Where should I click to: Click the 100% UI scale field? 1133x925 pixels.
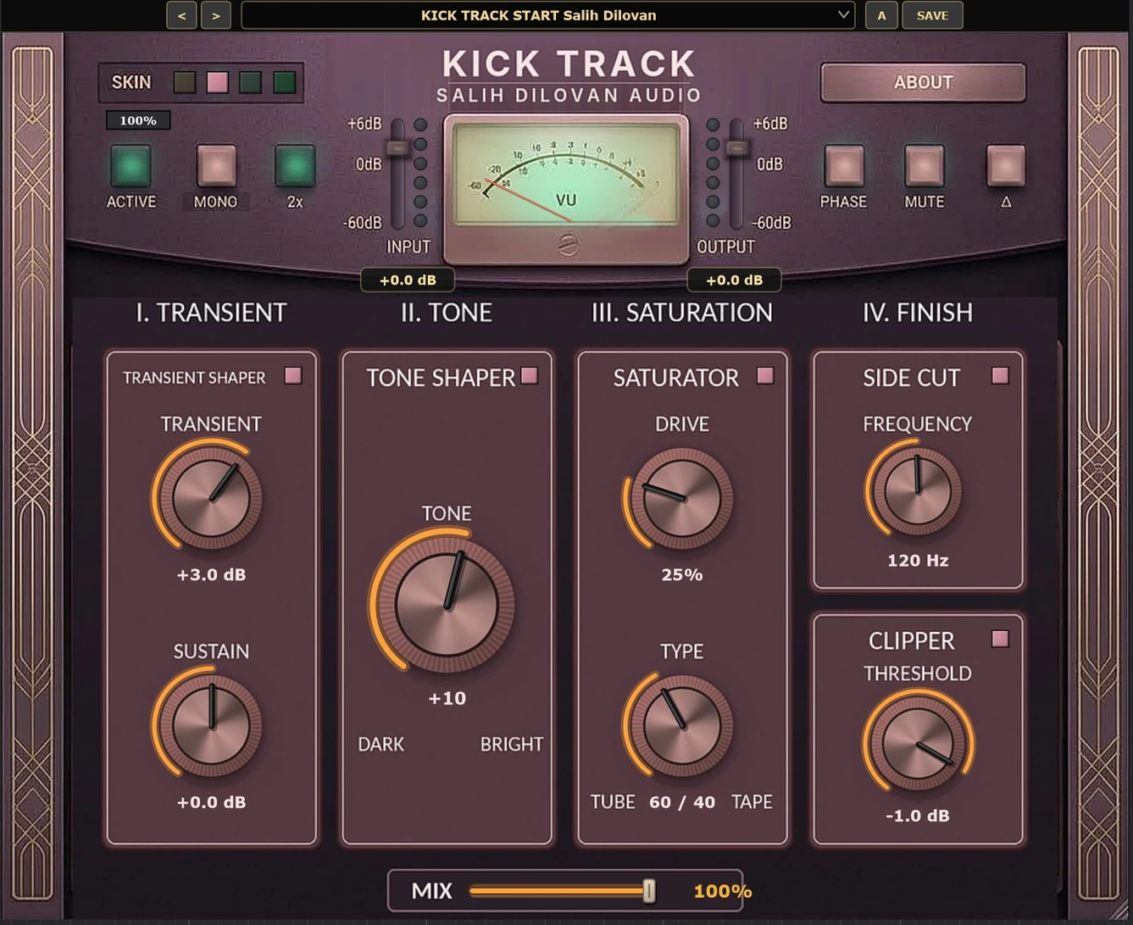138,120
